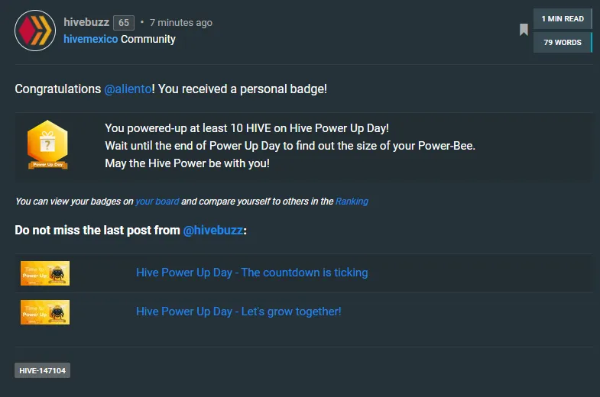Screen dimensions: 600x397
Task: Open the hivemexico community link
Action: pos(90,39)
